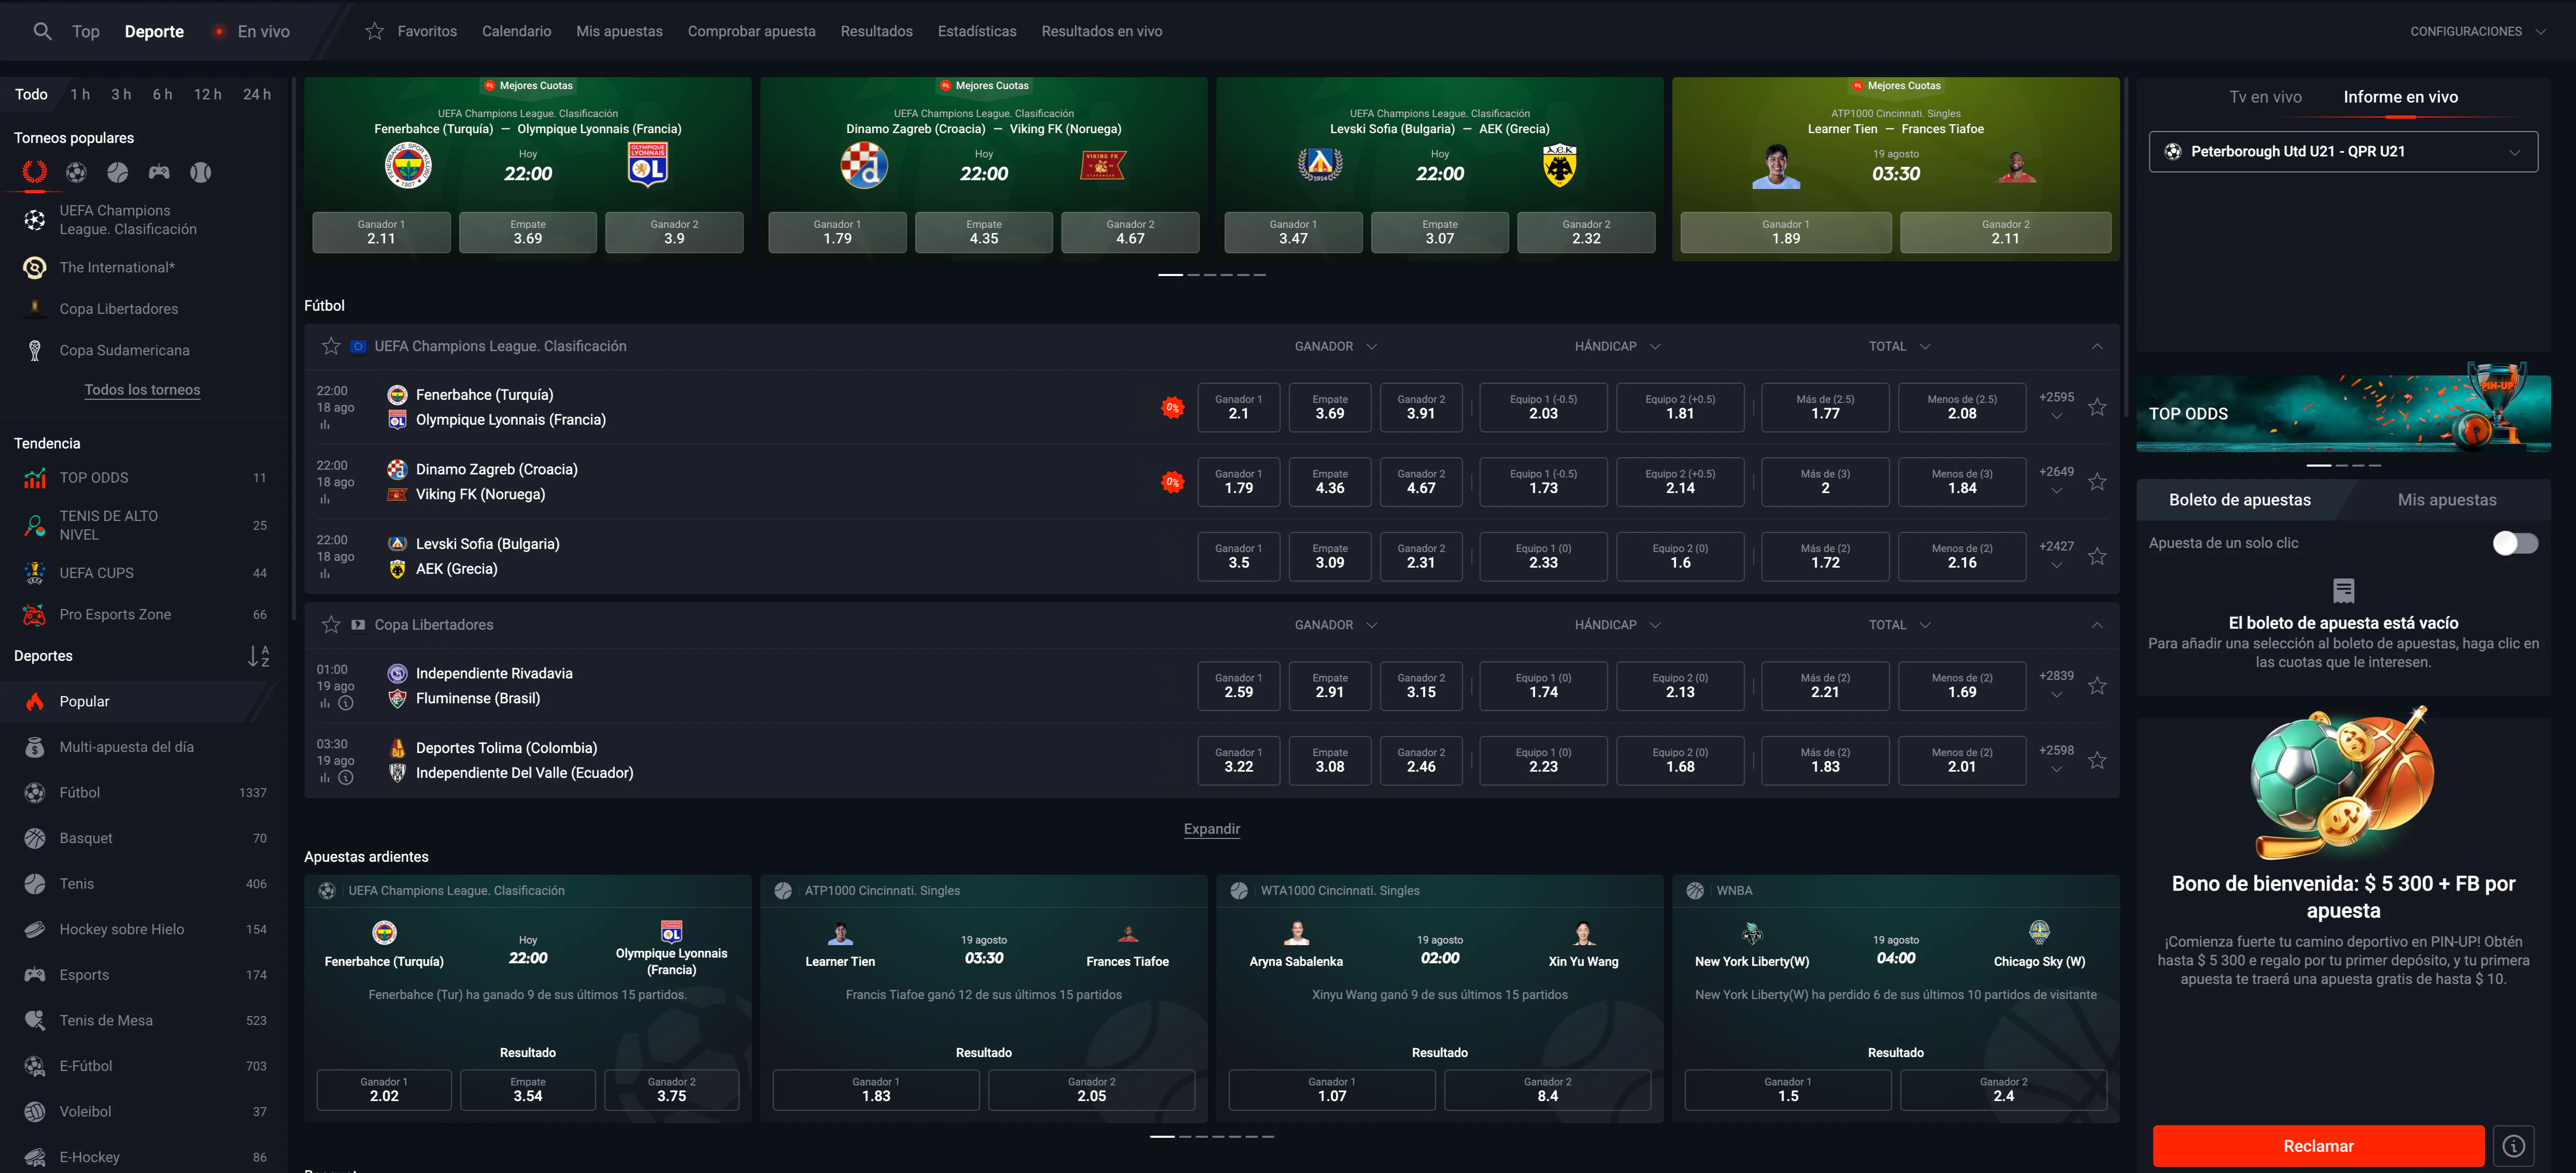Favorite the Levski Sofia vs AEK match star
The height and width of the screenshot is (1173, 2576).
[x=2097, y=556]
